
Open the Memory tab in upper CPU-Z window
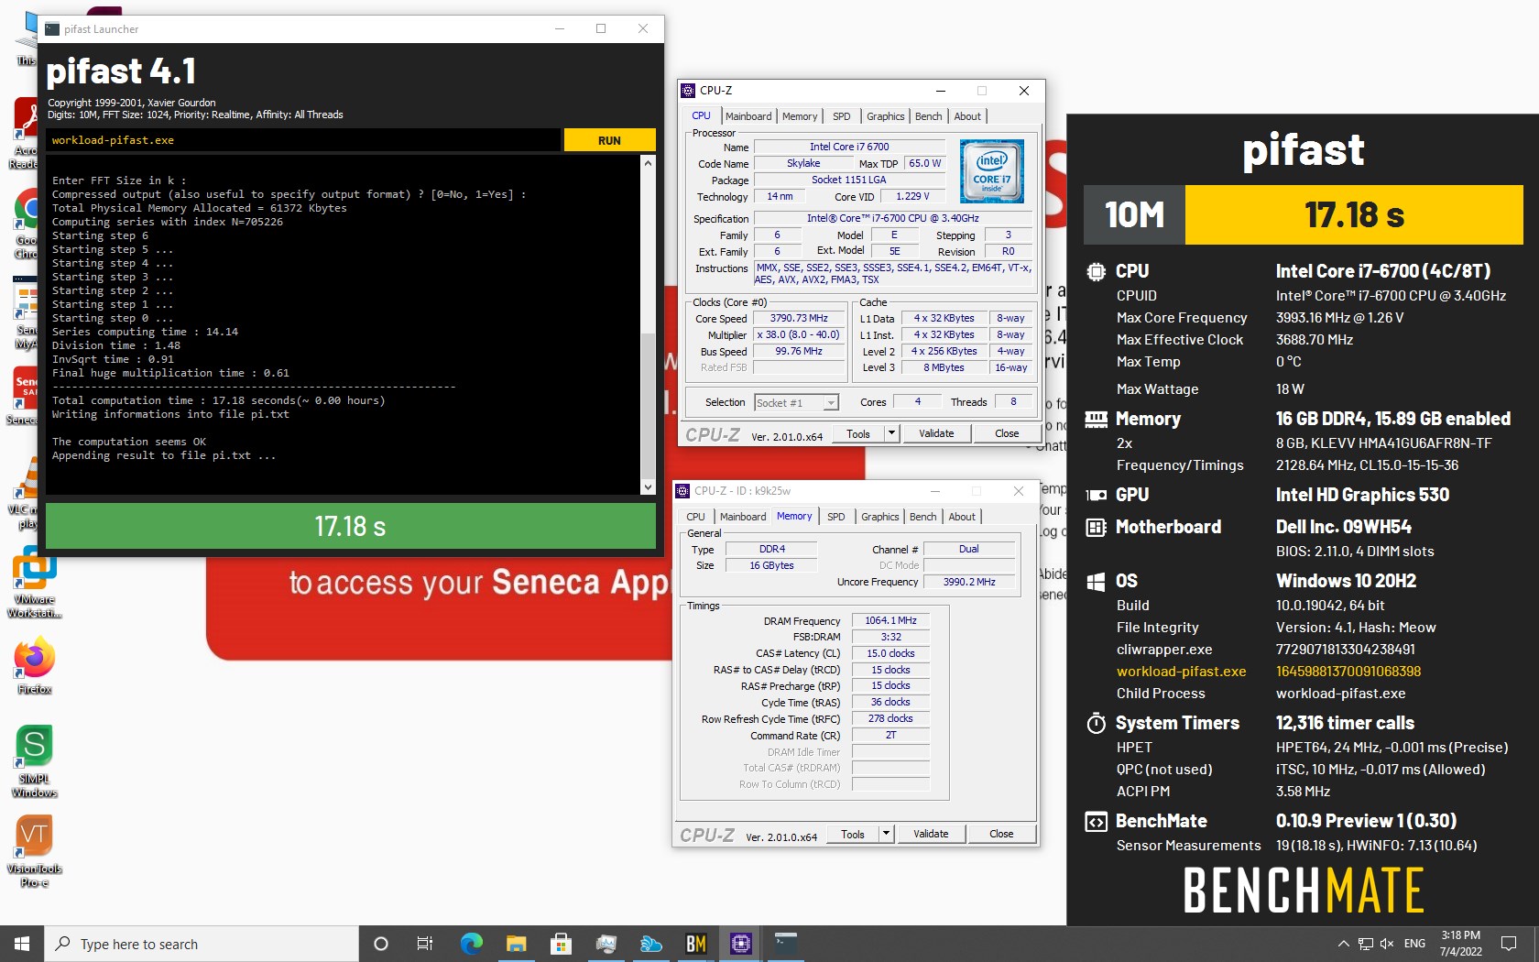[800, 116]
